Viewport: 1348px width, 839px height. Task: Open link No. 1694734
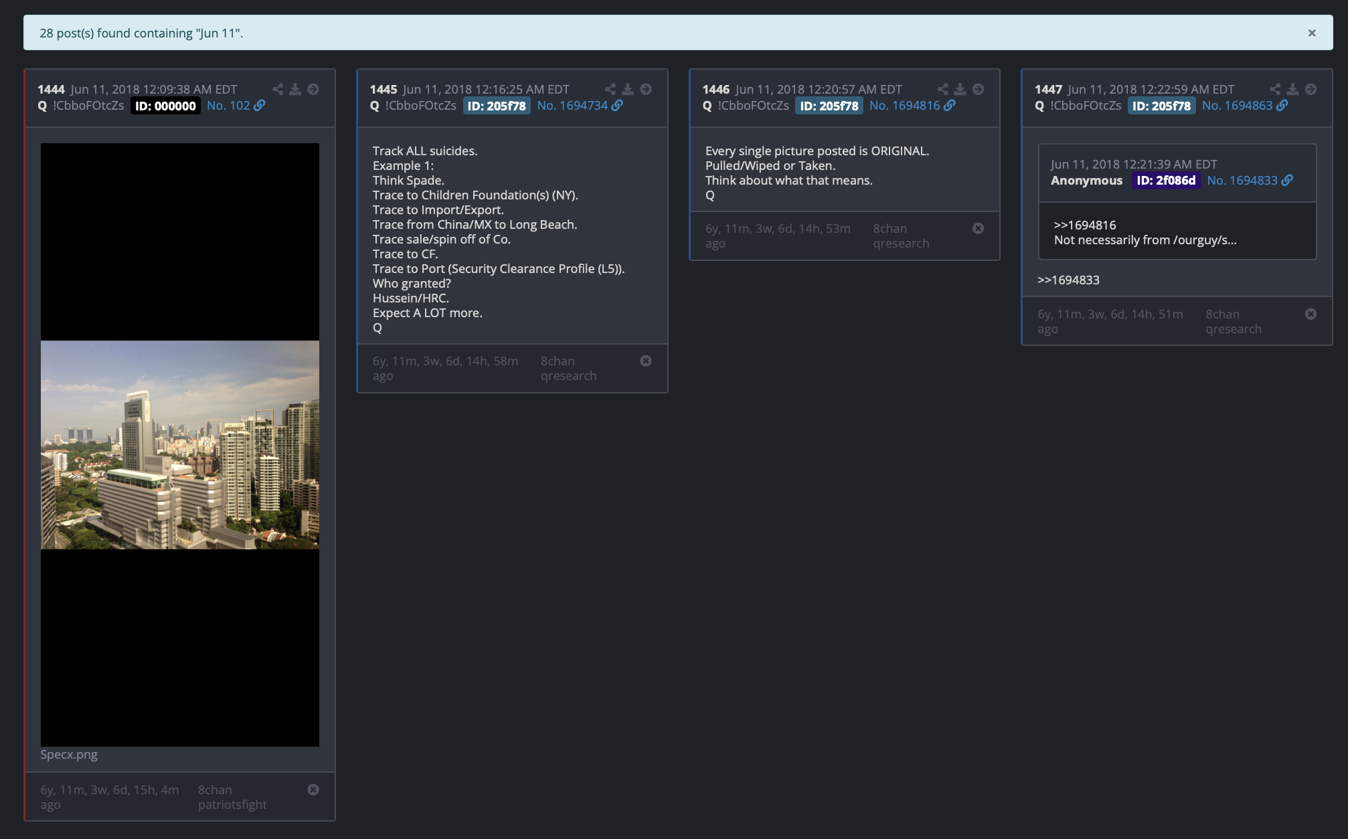point(580,106)
